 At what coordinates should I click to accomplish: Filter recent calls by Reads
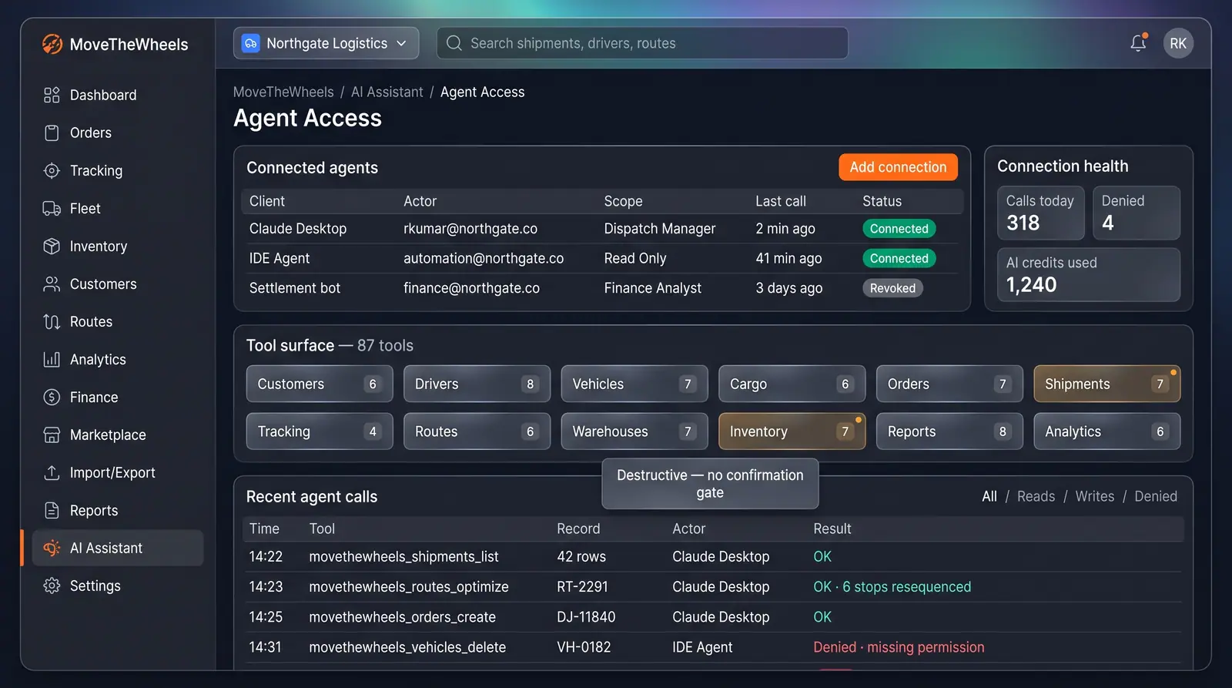[x=1036, y=496]
